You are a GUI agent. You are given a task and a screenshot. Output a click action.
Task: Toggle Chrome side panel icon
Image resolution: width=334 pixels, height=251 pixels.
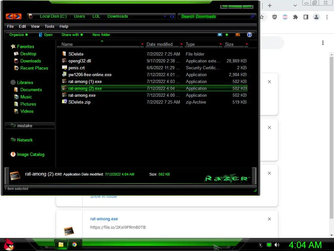pos(306,17)
